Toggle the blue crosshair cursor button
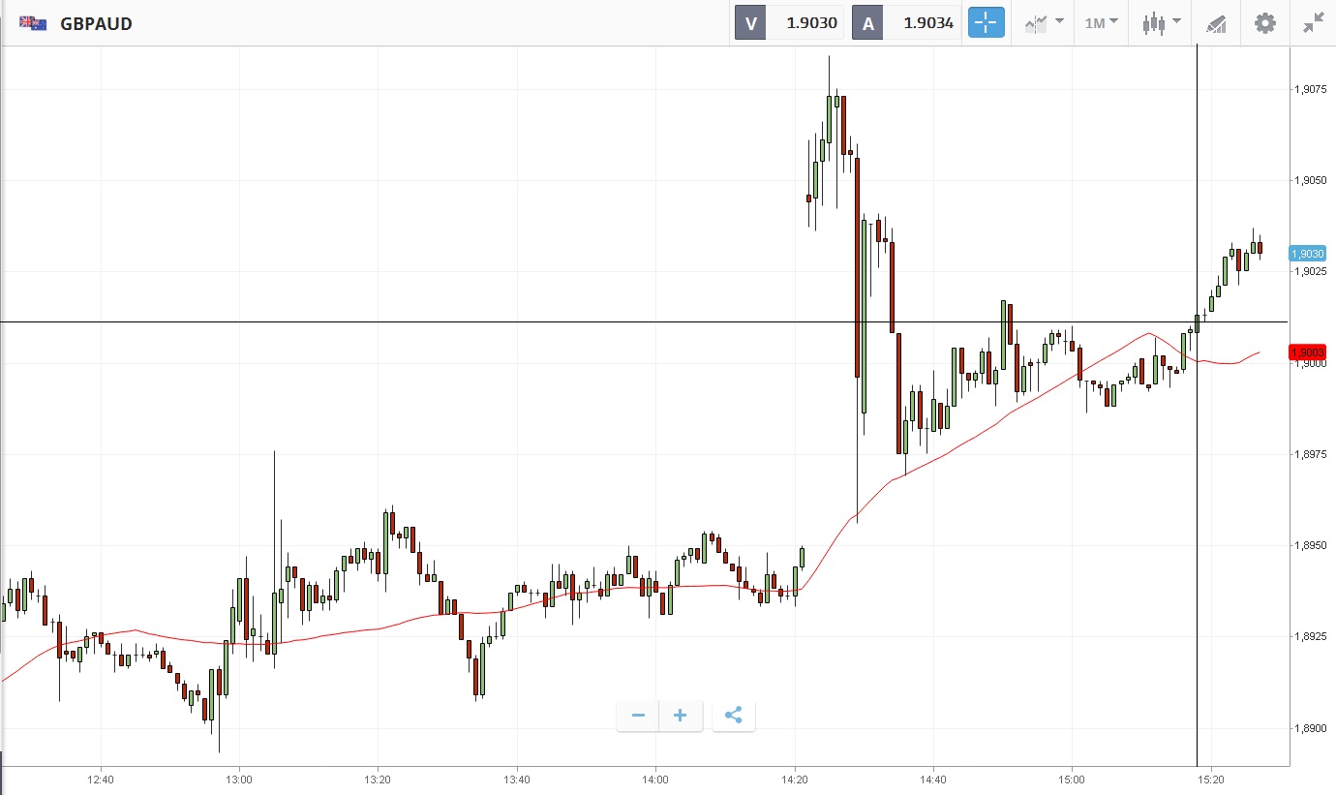1336x795 pixels. pos(987,22)
